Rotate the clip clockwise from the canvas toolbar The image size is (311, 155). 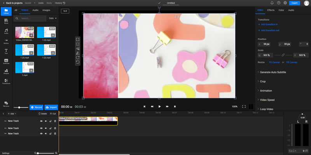pyautogui.click(x=78, y=57)
